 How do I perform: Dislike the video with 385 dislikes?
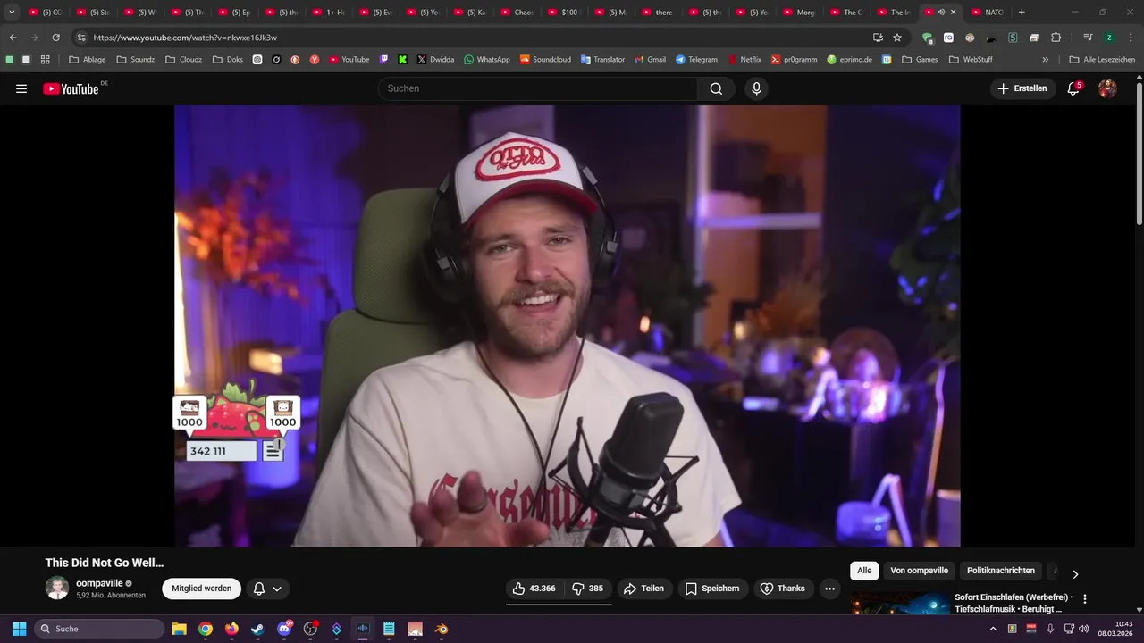[x=588, y=589]
